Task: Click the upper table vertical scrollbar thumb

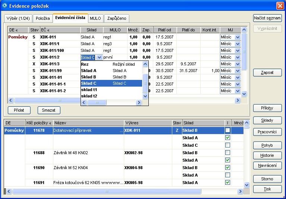Action: point(244,51)
